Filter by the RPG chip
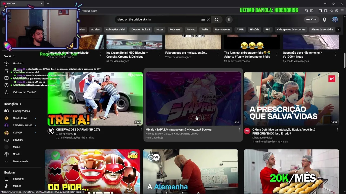The image size is (346, 194). [x=268, y=29]
